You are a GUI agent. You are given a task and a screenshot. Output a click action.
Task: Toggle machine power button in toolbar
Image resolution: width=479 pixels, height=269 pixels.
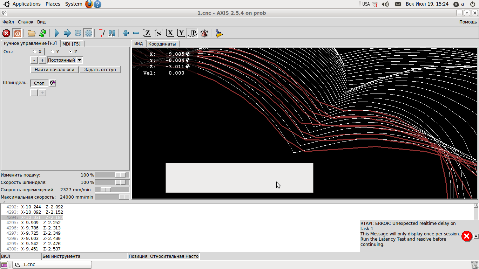(x=17, y=33)
